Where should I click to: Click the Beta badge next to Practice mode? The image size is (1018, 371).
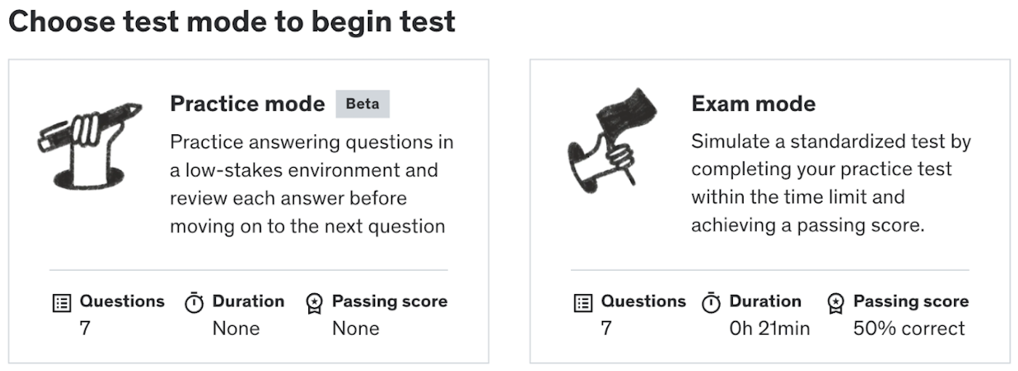362,104
